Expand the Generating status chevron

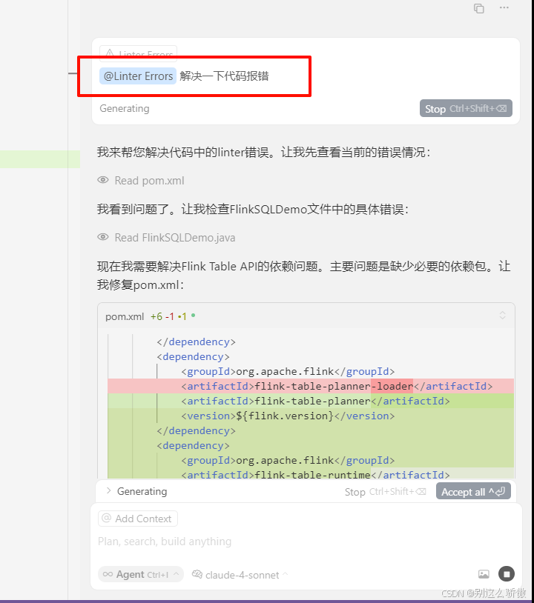click(108, 490)
